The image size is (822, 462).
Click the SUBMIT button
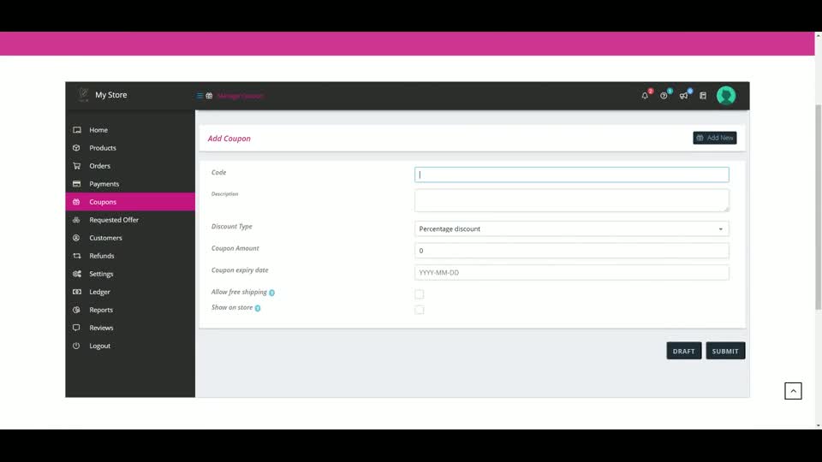point(725,351)
